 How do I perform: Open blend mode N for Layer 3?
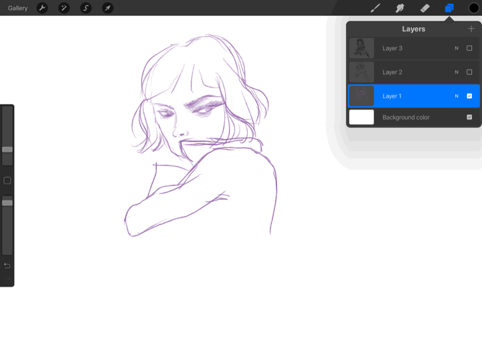pyautogui.click(x=457, y=48)
